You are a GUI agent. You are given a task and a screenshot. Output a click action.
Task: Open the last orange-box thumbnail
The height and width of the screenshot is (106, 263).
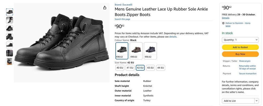tap(9, 61)
